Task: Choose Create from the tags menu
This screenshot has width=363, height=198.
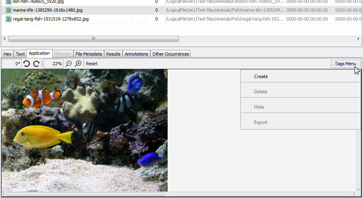Action: (x=261, y=76)
